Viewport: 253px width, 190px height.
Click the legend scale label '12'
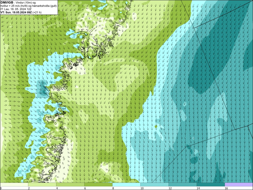point(170,188)
